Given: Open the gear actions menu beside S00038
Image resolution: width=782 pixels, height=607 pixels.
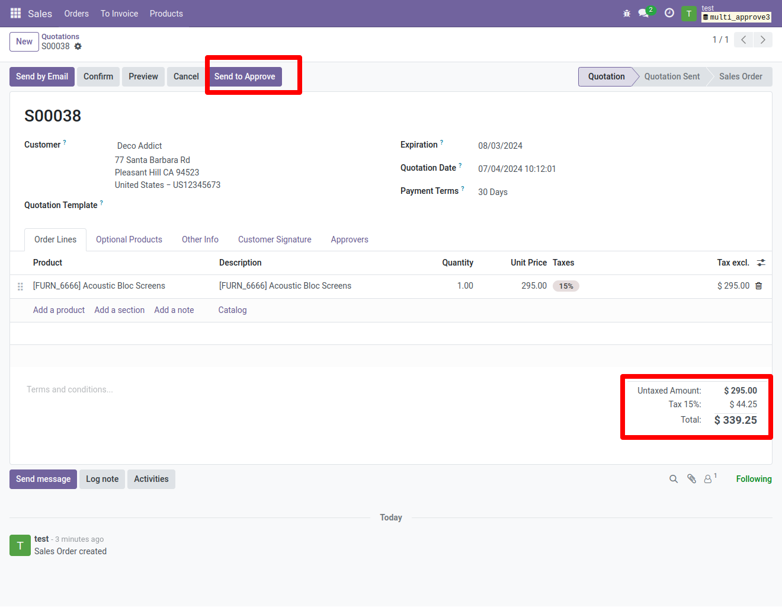Looking at the screenshot, I should pyautogui.click(x=78, y=46).
